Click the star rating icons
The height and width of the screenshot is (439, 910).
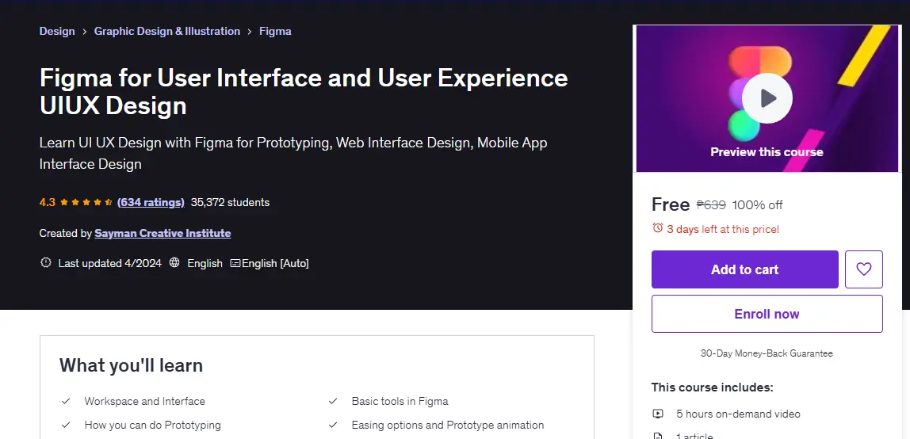coord(86,202)
